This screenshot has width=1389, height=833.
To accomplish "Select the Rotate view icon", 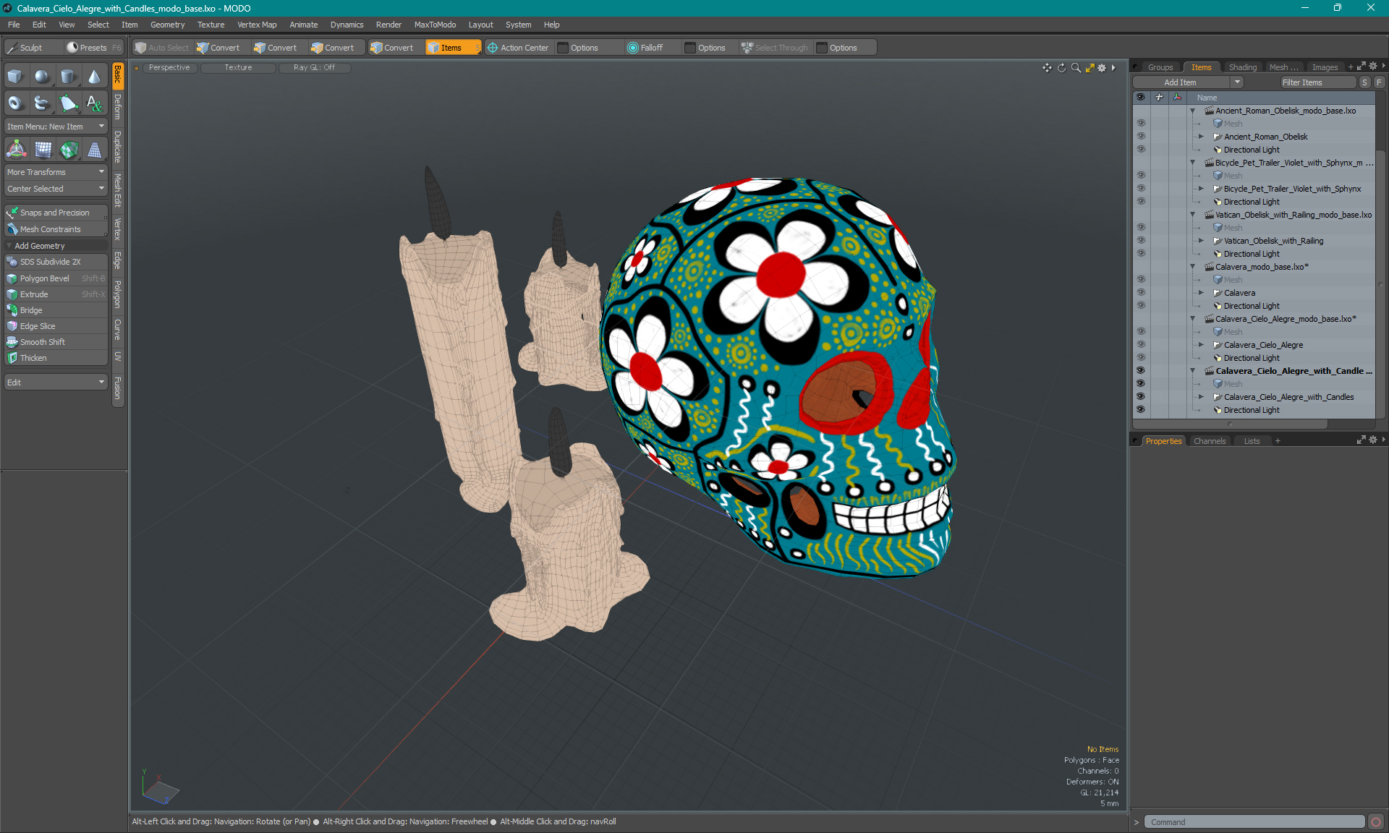I will click(1061, 67).
